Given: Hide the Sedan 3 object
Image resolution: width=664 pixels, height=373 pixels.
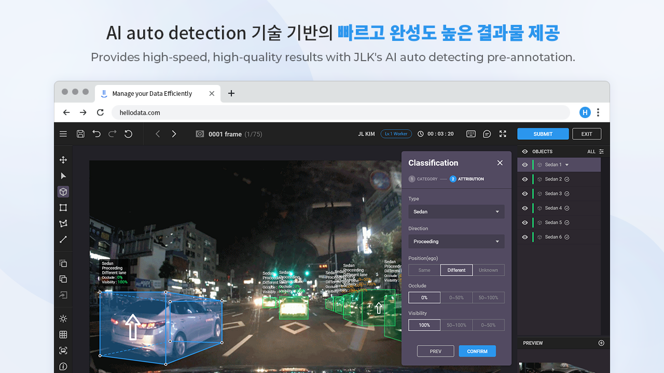Looking at the screenshot, I should point(524,194).
